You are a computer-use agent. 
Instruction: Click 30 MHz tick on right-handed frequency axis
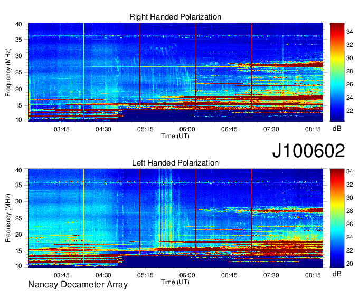click(18, 56)
